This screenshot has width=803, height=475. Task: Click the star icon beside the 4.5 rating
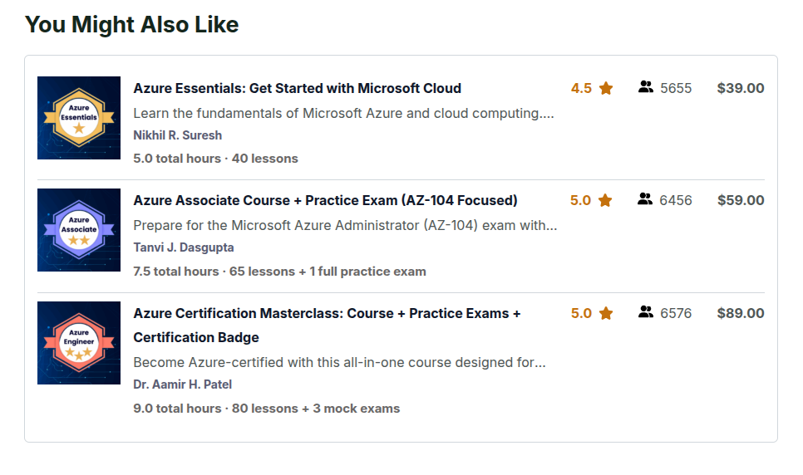606,88
